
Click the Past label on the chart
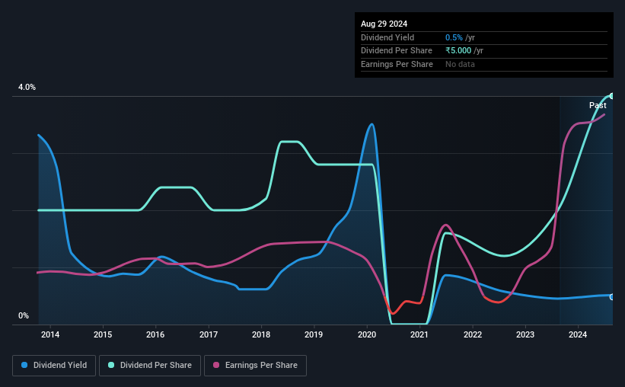(x=598, y=105)
